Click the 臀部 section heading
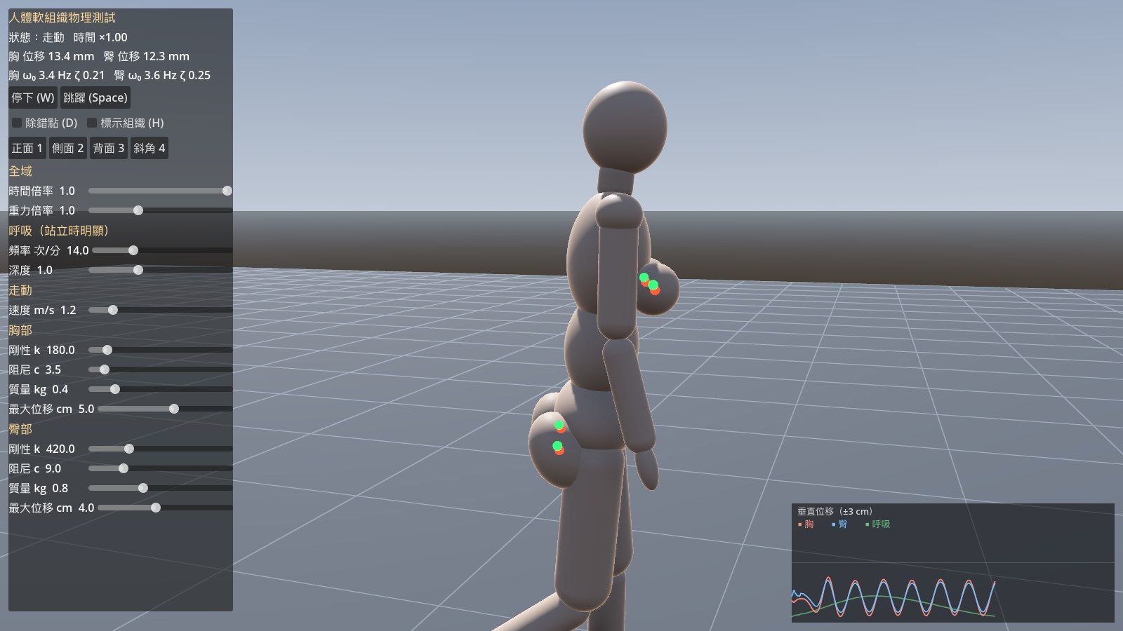The width and height of the screenshot is (1123, 631). point(20,429)
